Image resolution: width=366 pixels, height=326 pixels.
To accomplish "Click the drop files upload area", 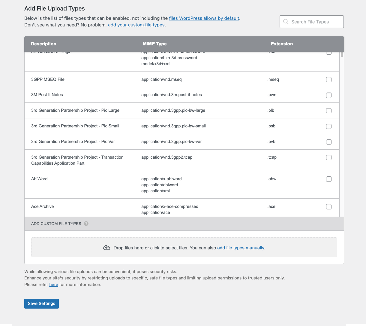I will pyautogui.click(x=184, y=248).
